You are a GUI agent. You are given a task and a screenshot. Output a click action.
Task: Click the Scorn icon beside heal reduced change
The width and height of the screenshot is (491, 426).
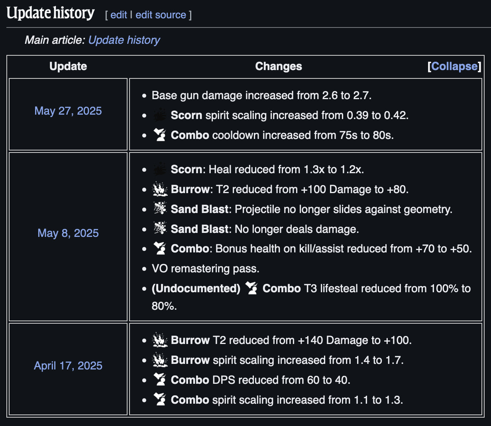pyautogui.click(x=160, y=169)
